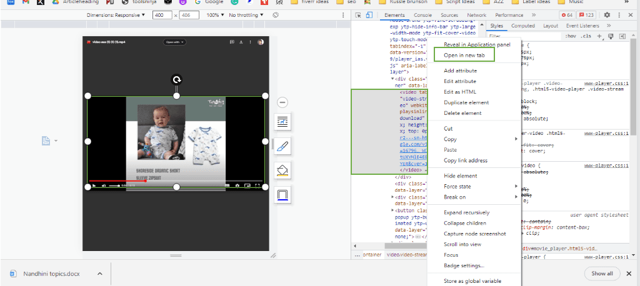Open the paintbrush picture styles icon
The image size is (640, 286).
point(283,146)
